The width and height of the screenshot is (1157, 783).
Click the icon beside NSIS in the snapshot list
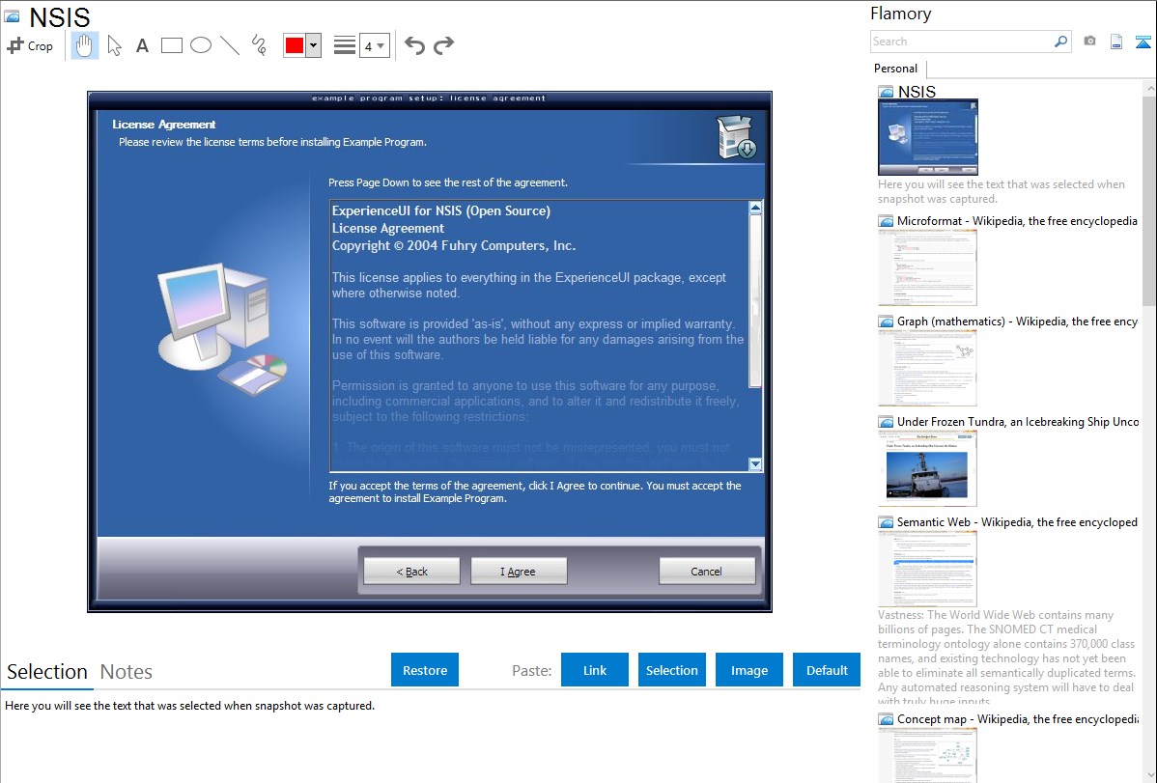(x=886, y=92)
